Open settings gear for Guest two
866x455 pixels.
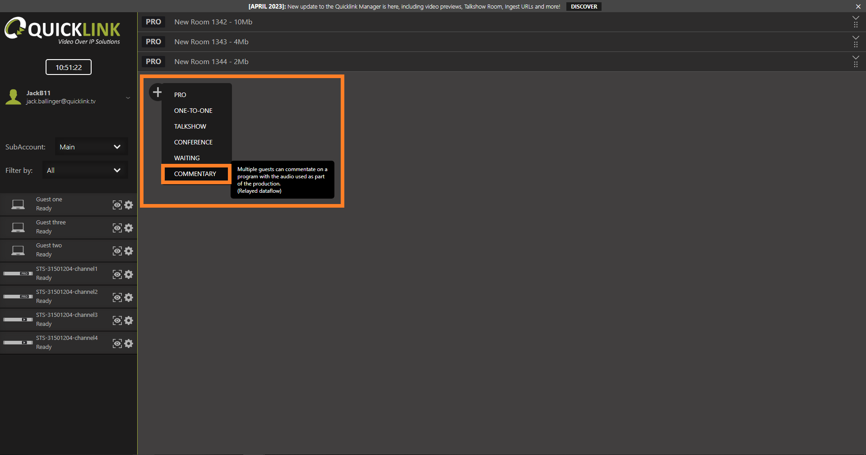pos(129,251)
